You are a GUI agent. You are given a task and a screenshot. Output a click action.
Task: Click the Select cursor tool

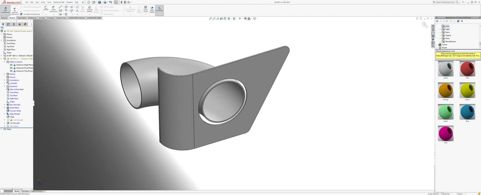pyautogui.click(x=116, y=2)
